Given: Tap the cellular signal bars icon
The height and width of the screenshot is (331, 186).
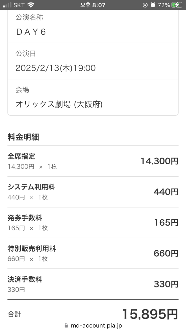Looking at the screenshot, I should click(8, 5).
